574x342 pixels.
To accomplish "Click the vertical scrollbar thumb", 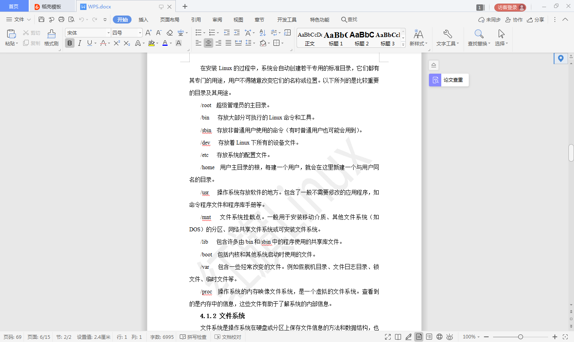I will click(x=571, y=153).
